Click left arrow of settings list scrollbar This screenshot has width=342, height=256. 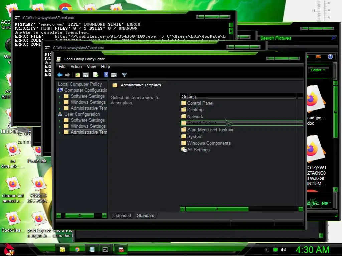tap(183, 209)
